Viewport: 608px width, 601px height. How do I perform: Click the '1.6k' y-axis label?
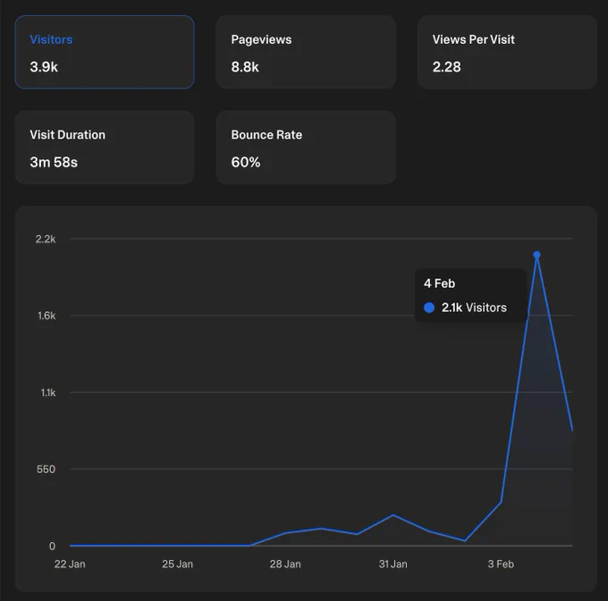click(x=46, y=316)
